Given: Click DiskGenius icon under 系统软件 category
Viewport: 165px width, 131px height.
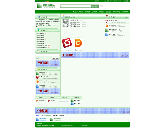Looking at the screenshot, I should click(x=37, y=101).
